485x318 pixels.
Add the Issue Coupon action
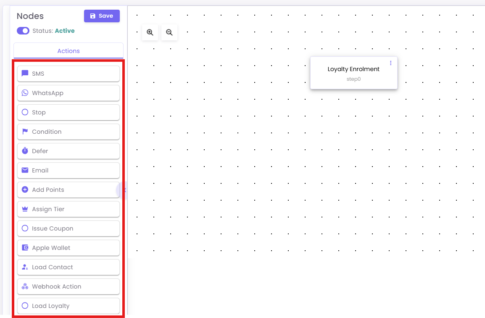(x=69, y=228)
